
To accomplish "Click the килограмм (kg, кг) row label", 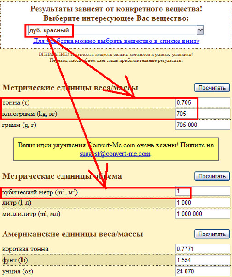I will [x=29, y=114].
